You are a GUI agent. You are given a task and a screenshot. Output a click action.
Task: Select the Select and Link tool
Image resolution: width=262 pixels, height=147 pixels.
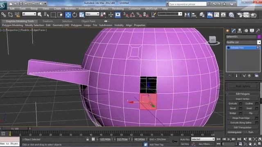pyautogui.click(x=4, y=15)
